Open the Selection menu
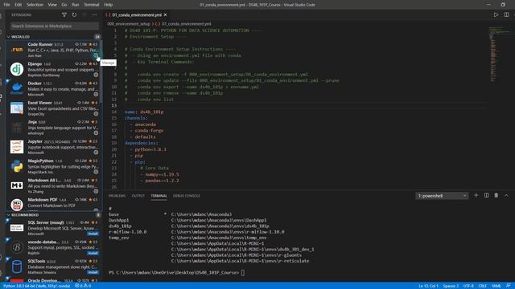 point(35,5)
